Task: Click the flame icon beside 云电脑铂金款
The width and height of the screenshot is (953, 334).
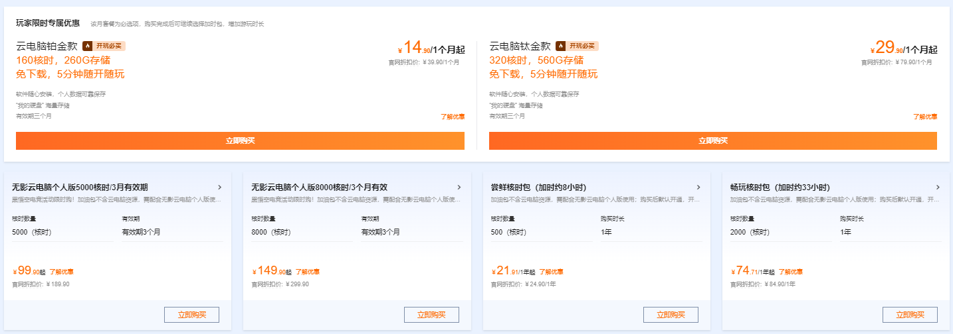Action: (x=87, y=46)
